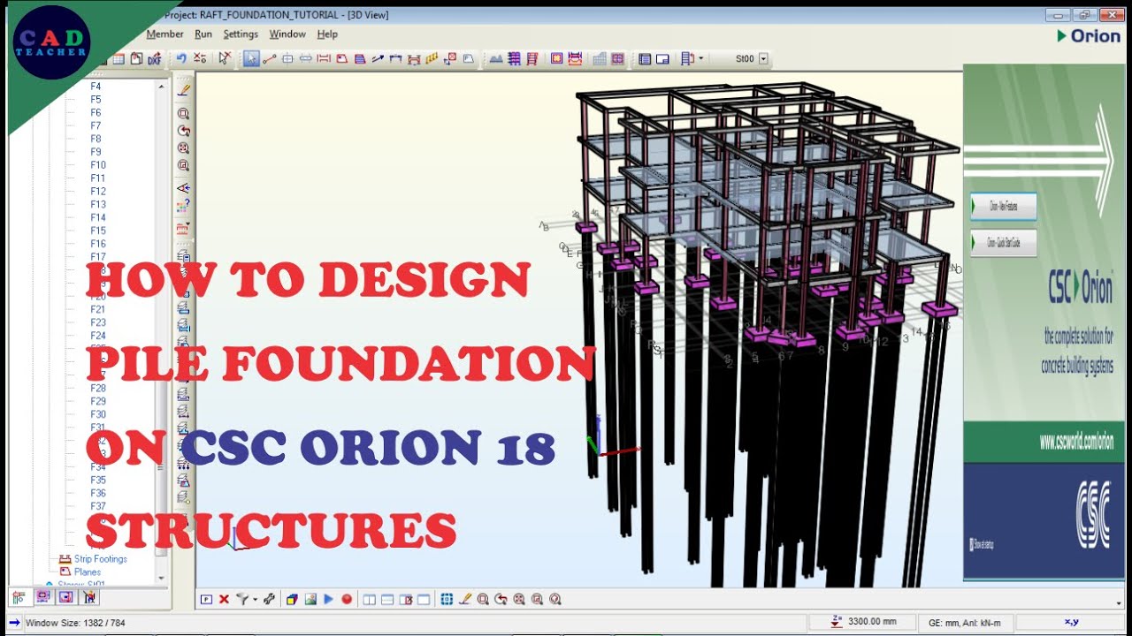Click the grid snap icon in bottom toolbar
This screenshot has width=1132, height=636.
[x=447, y=599]
